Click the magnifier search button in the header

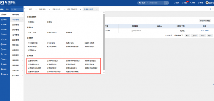[166, 3]
